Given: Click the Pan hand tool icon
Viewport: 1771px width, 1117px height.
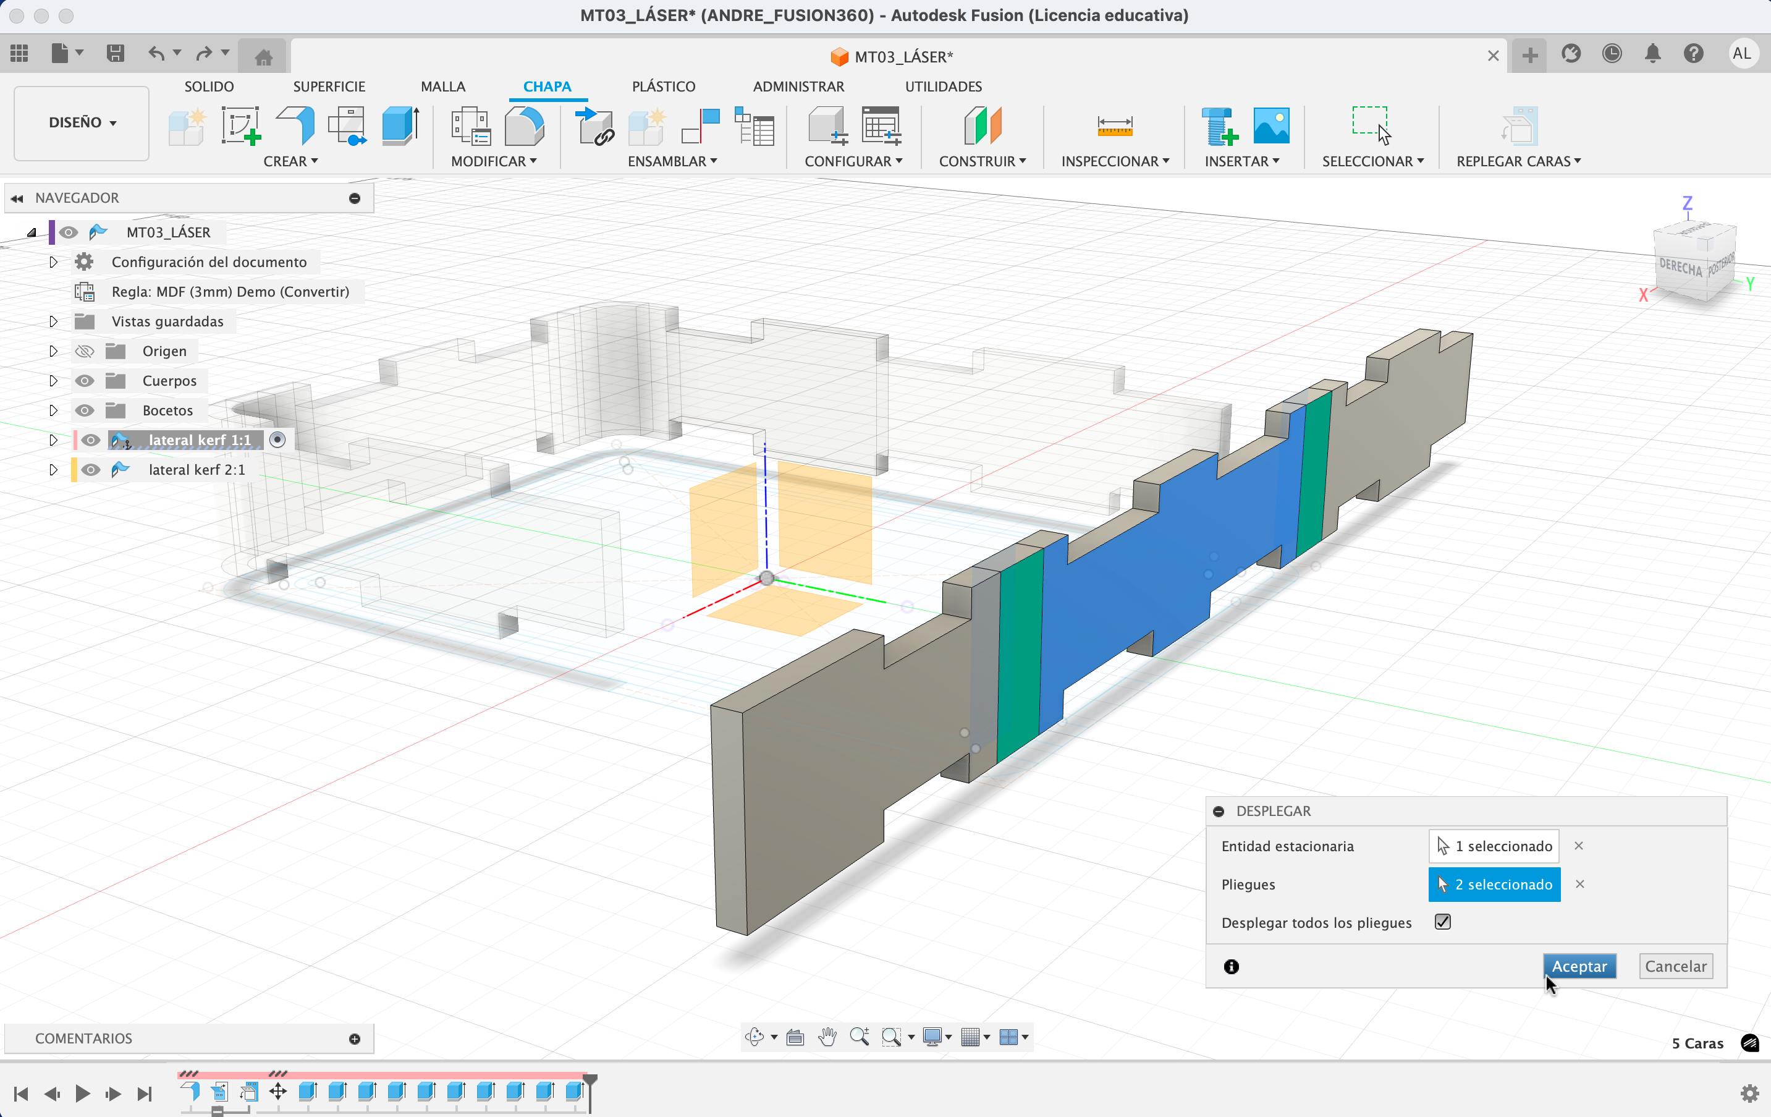Looking at the screenshot, I should [827, 1037].
